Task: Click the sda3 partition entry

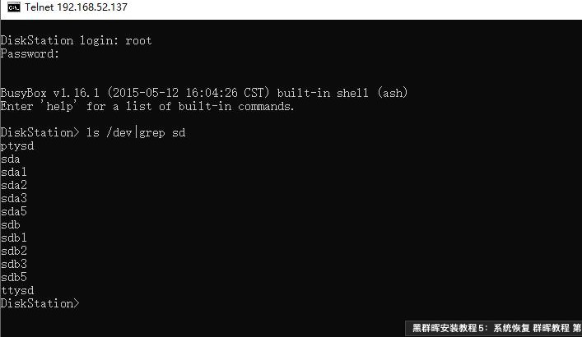Action: coord(13,198)
